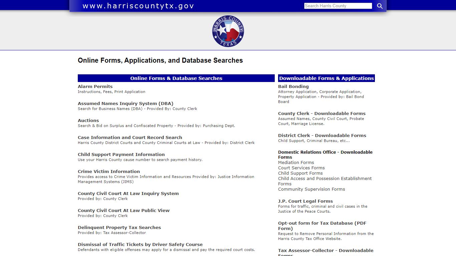Open Child Access and Possession Establishment Forms
Screen dimensions: 456x256
coord(325,181)
